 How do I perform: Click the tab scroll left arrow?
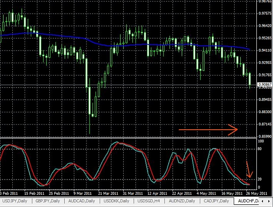(x=263, y=201)
